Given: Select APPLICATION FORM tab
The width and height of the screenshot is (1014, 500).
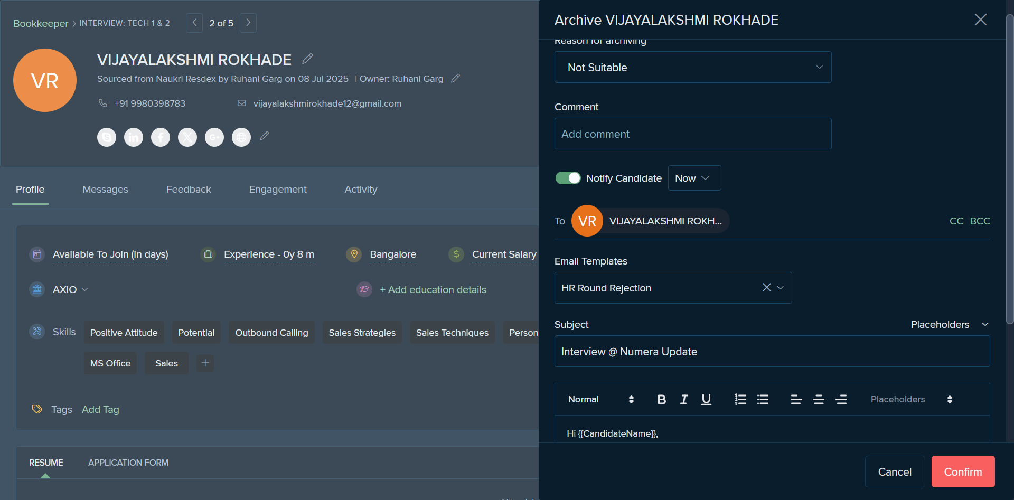Looking at the screenshot, I should (x=128, y=463).
